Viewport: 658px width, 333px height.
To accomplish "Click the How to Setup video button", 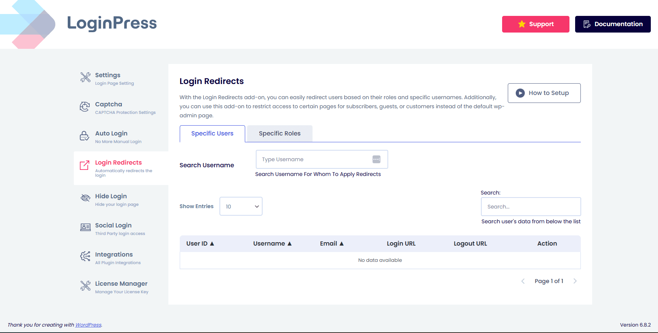I will [544, 93].
